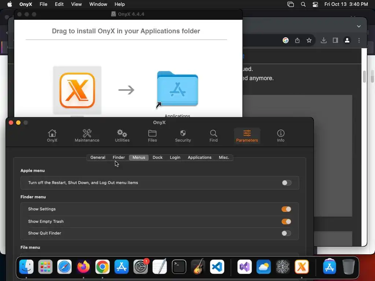
Task: Open Control Center in menu bar
Action: click(x=315, y=4)
